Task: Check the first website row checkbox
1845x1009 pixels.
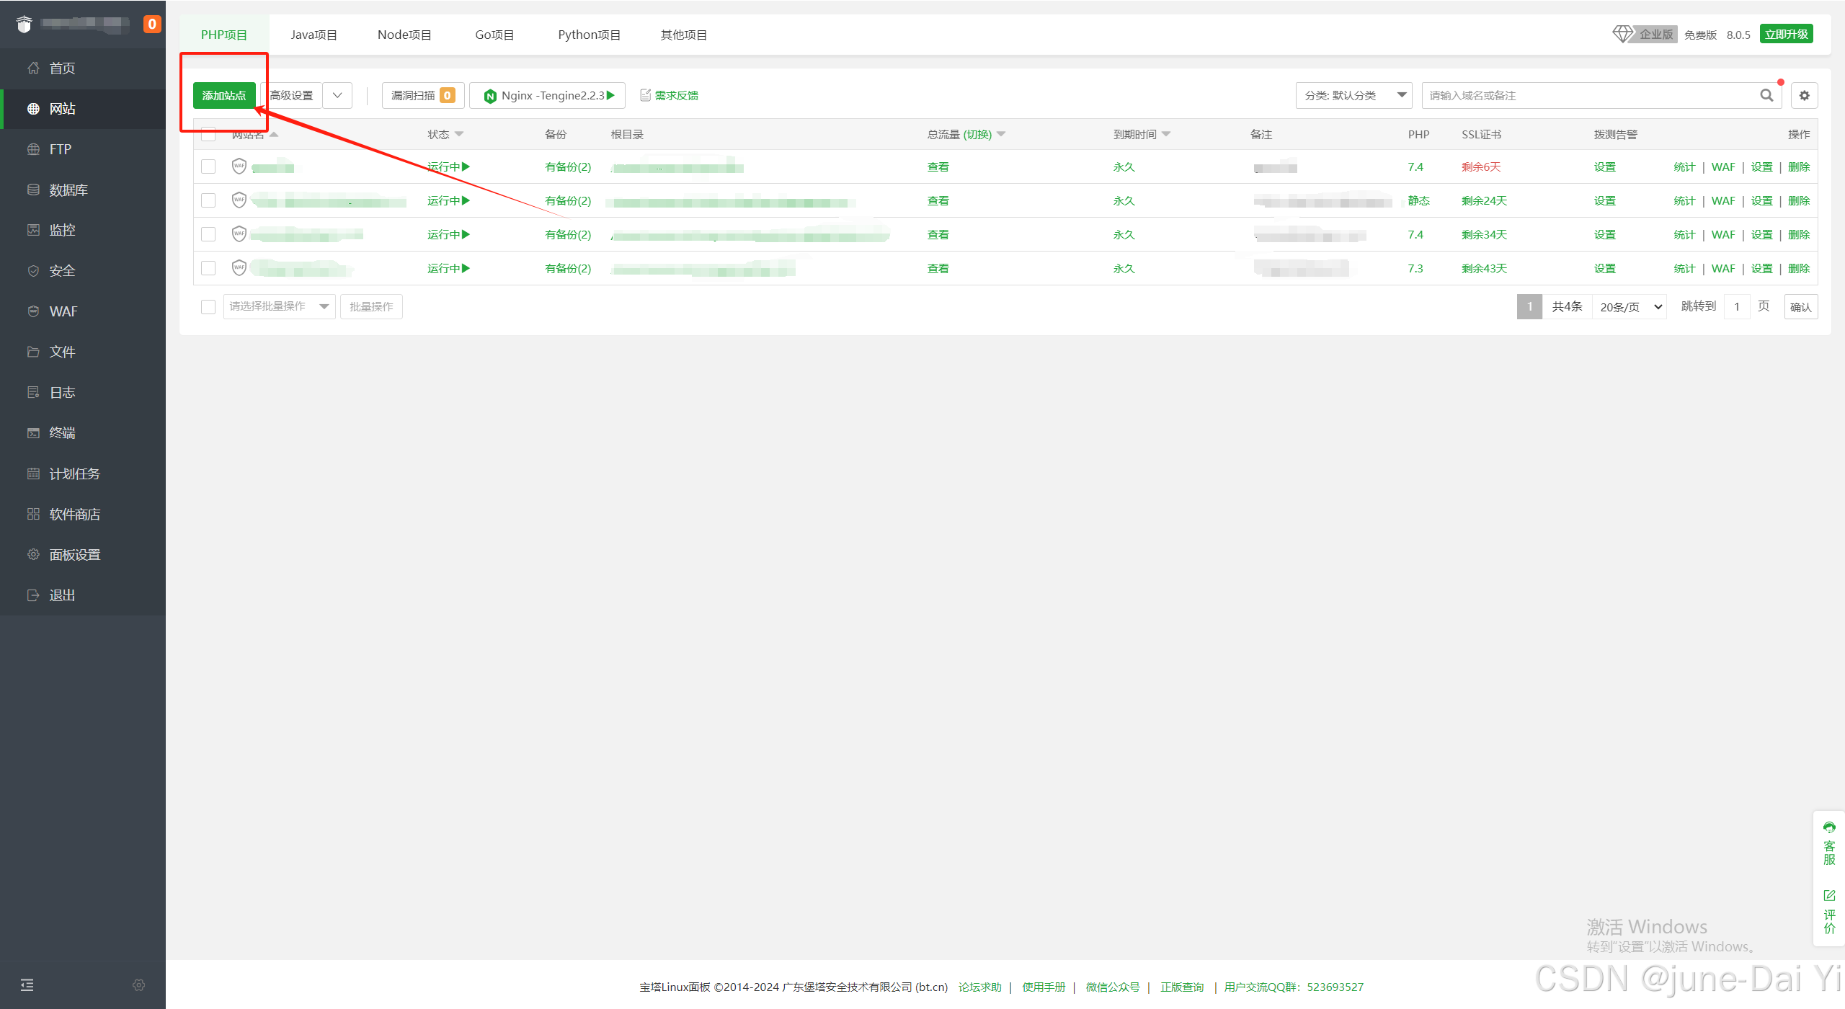Action: coord(208,166)
